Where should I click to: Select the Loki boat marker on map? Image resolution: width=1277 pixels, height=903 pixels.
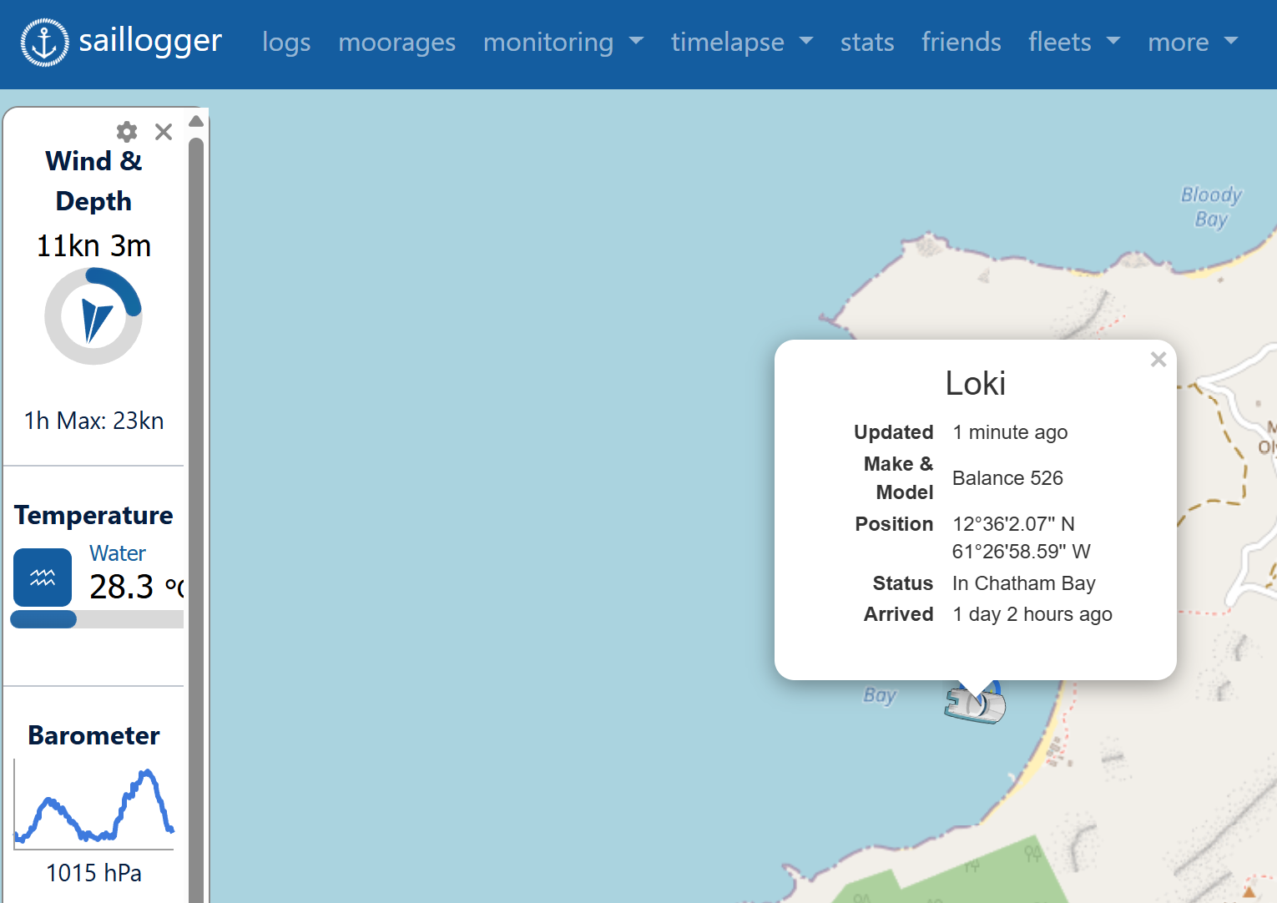tap(974, 704)
